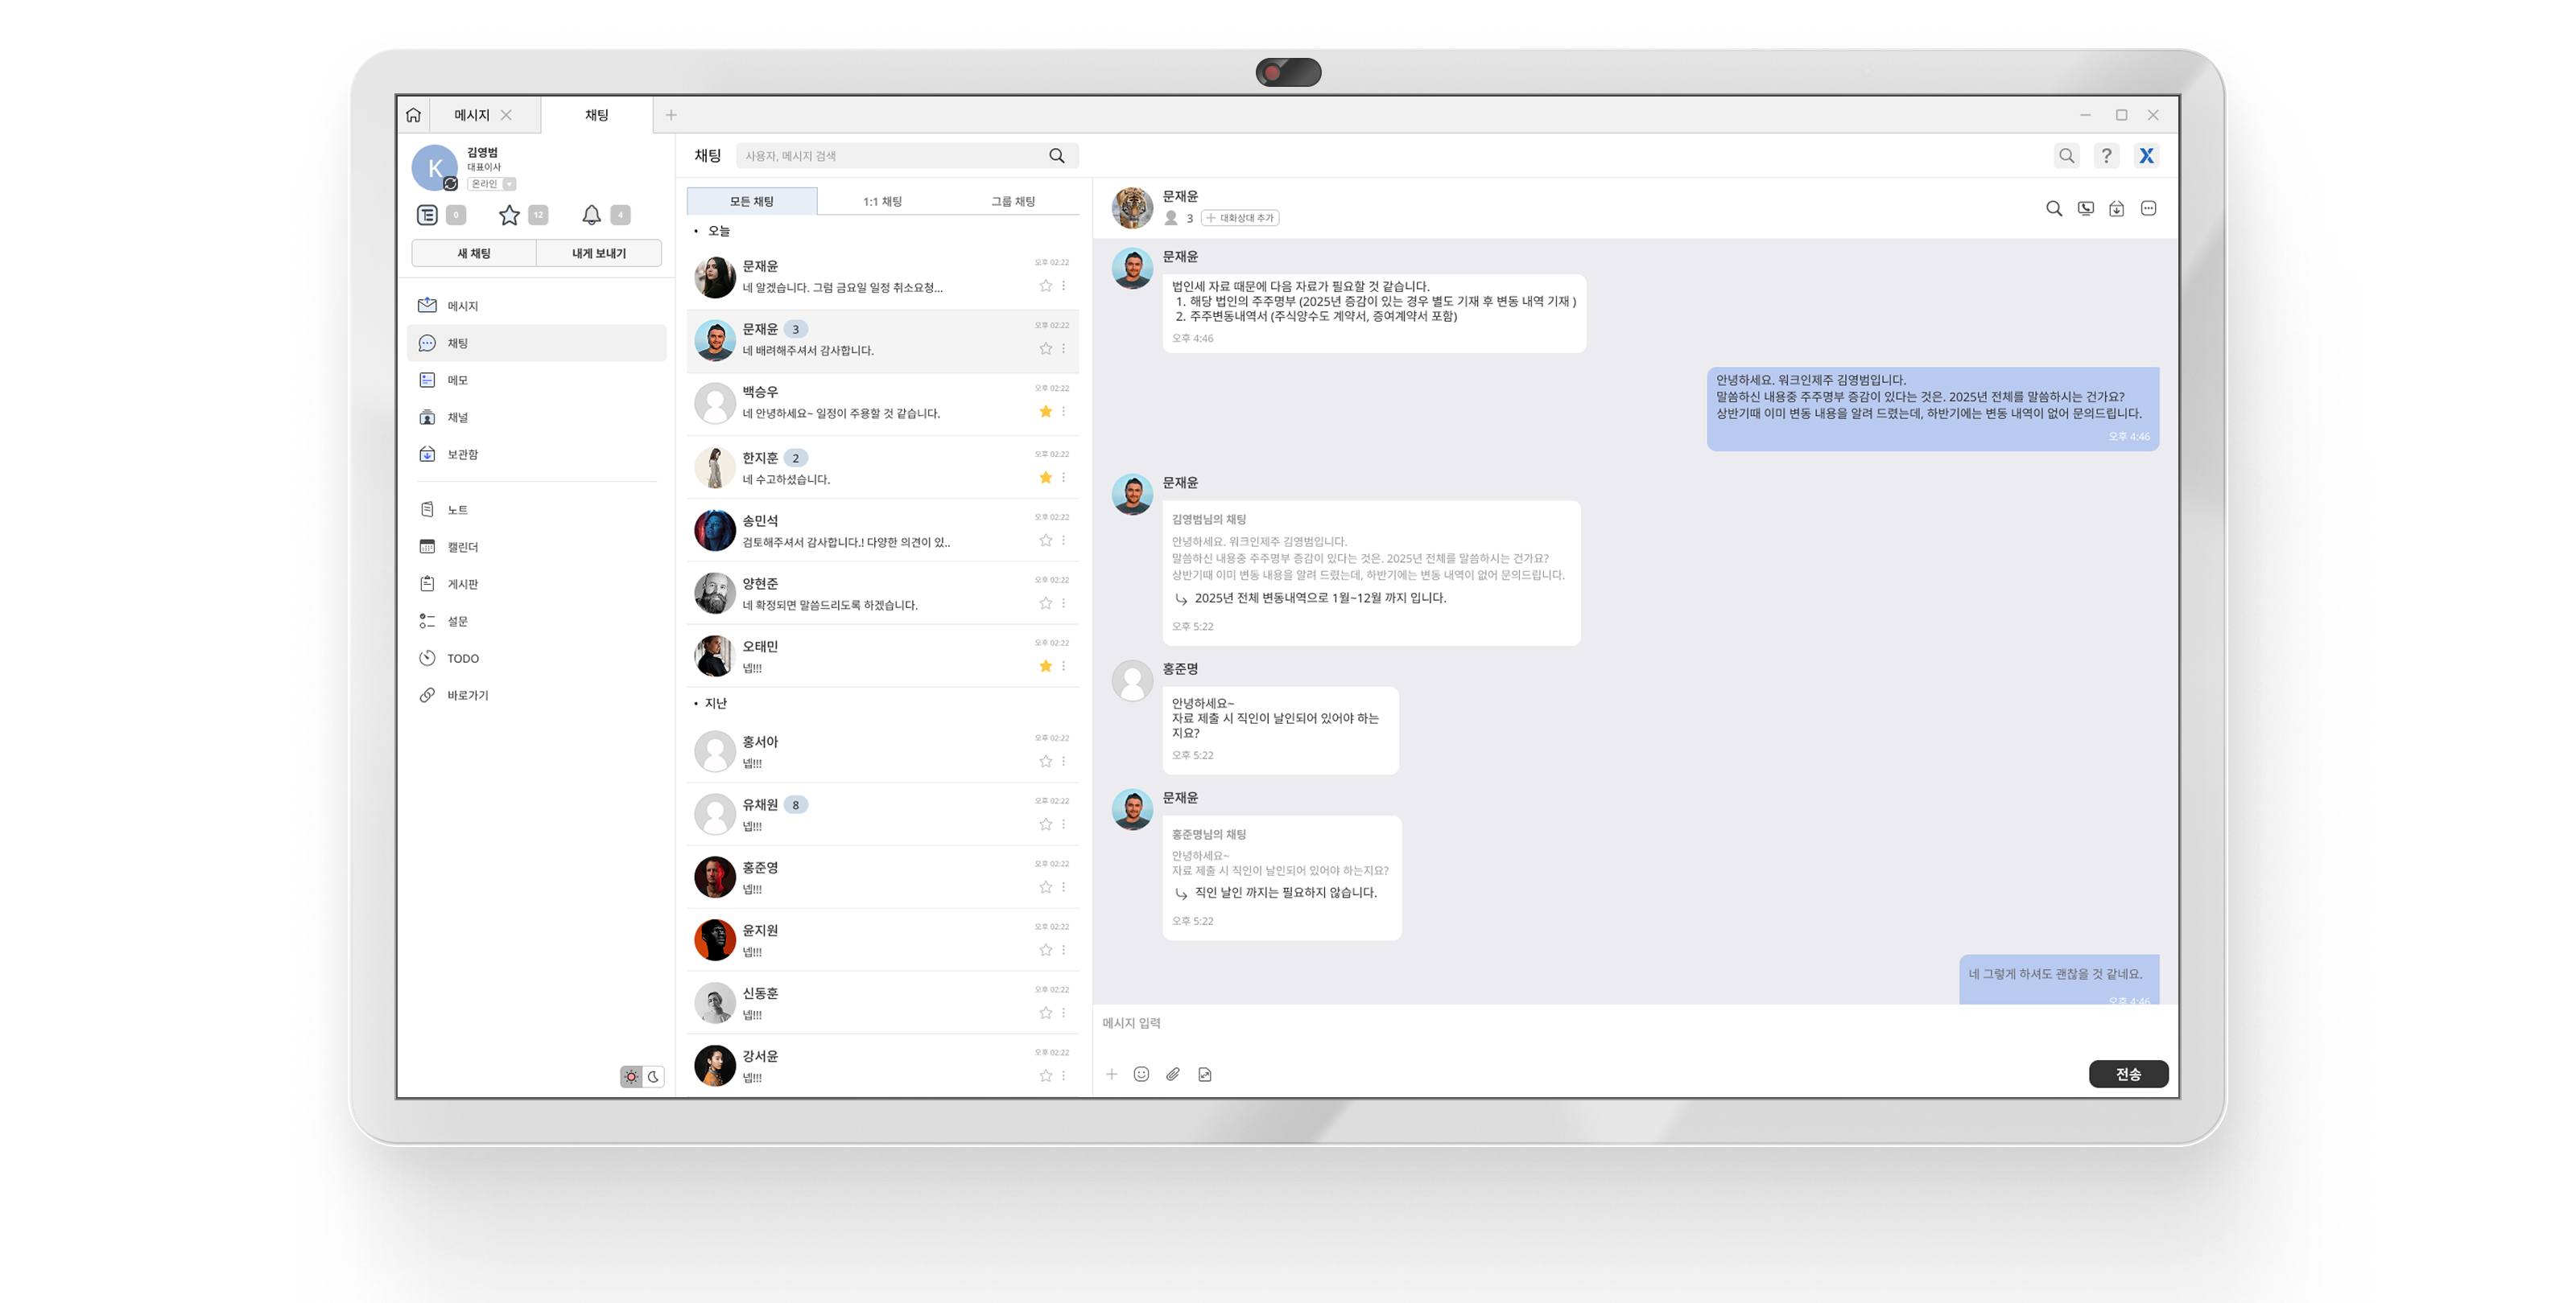This screenshot has width=2576, height=1303.
Task: Select 채널 in the sidebar
Action: click(458, 417)
